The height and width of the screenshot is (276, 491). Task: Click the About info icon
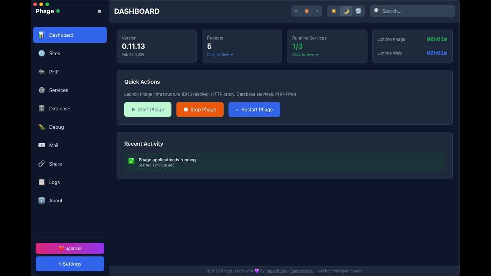41,200
